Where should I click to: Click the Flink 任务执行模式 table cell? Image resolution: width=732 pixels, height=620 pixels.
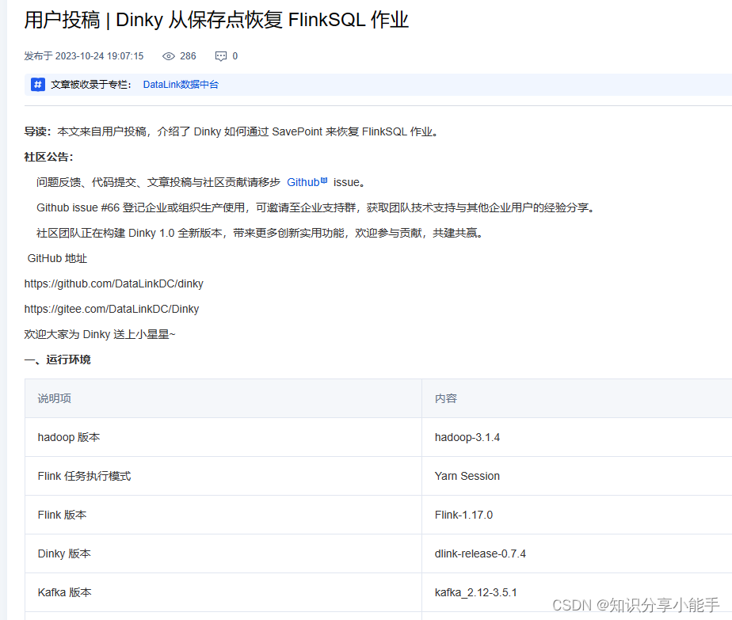click(x=223, y=476)
